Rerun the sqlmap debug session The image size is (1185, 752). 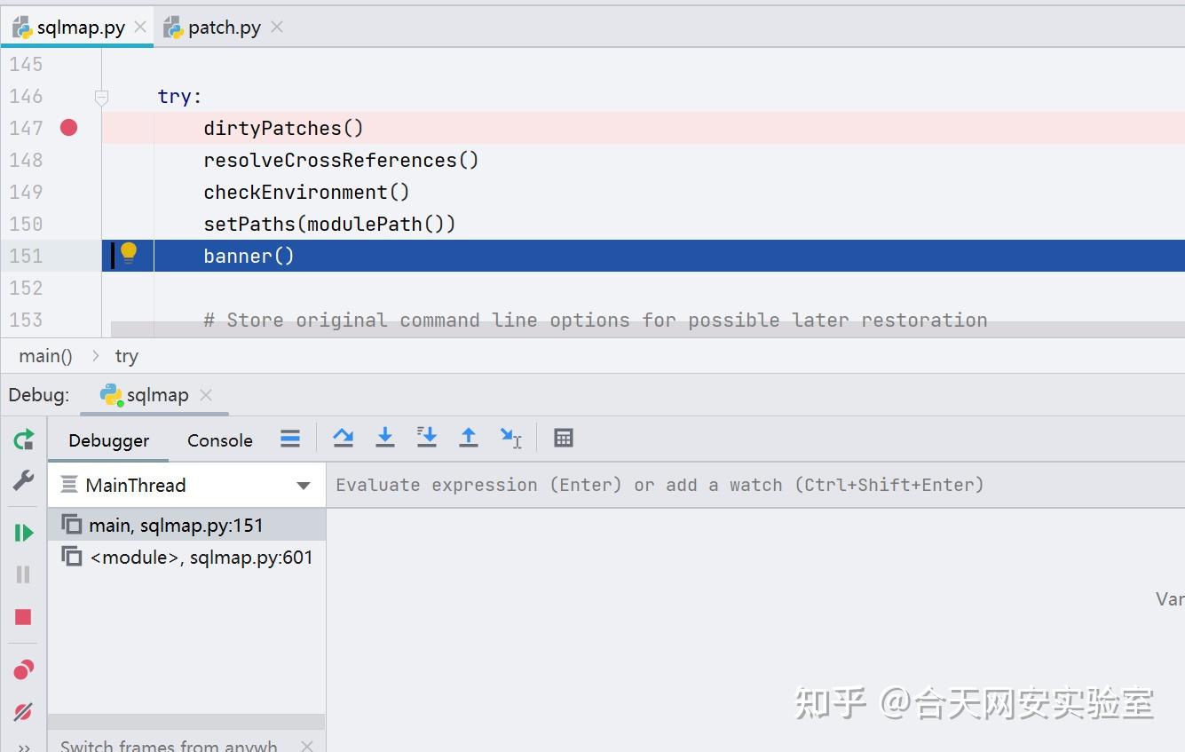coord(23,439)
